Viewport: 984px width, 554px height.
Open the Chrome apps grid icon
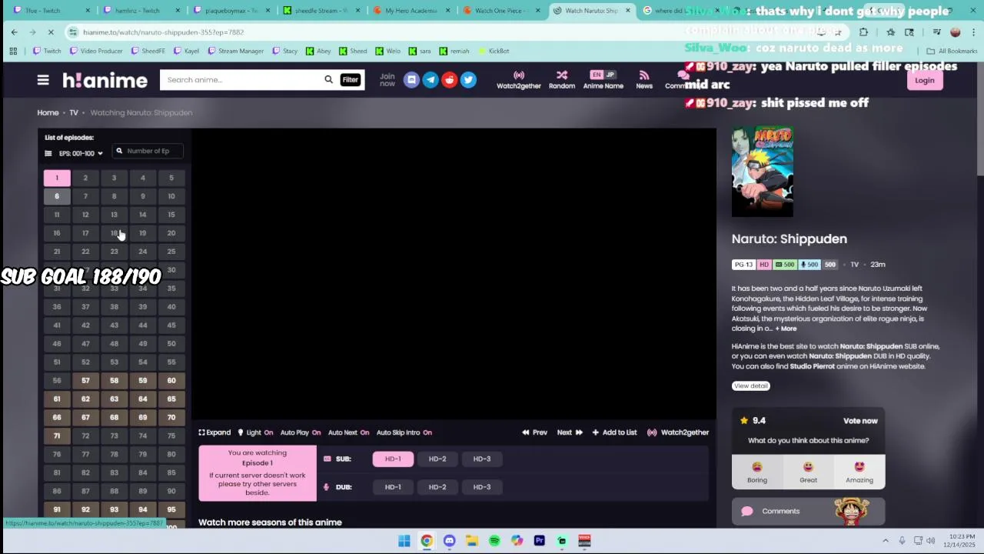[x=13, y=51]
